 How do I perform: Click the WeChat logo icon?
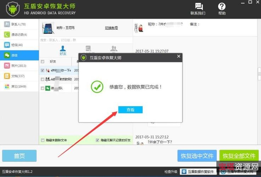(7, 55)
